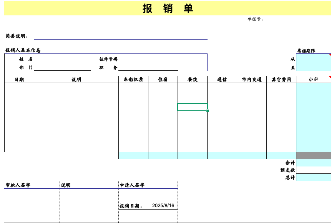Click the 车船机票 column total cell
334x223 pixels.
pyautogui.click(x=133, y=155)
